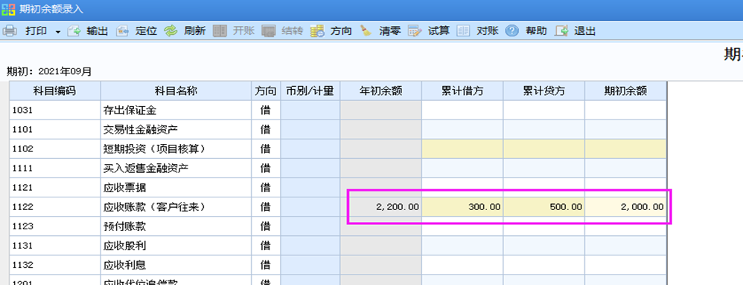Screen dimensions: 743x285
Task: Click the 刷新 refresh icon
Action: click(170, 31)
